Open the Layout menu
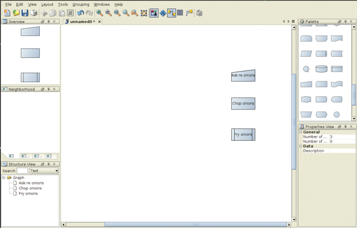Viewport: 357px width, 228px height. 47,4
